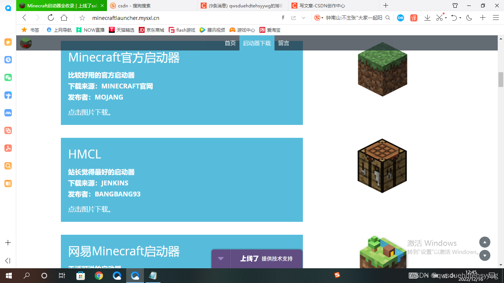Screen dimensions: 504x283
Task: Expand the screenshot tool dropdown arrow
Action: pos(446,18)
